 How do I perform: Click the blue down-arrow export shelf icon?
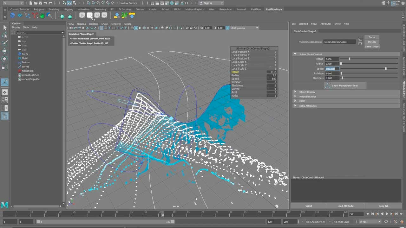tap(117, 15)
